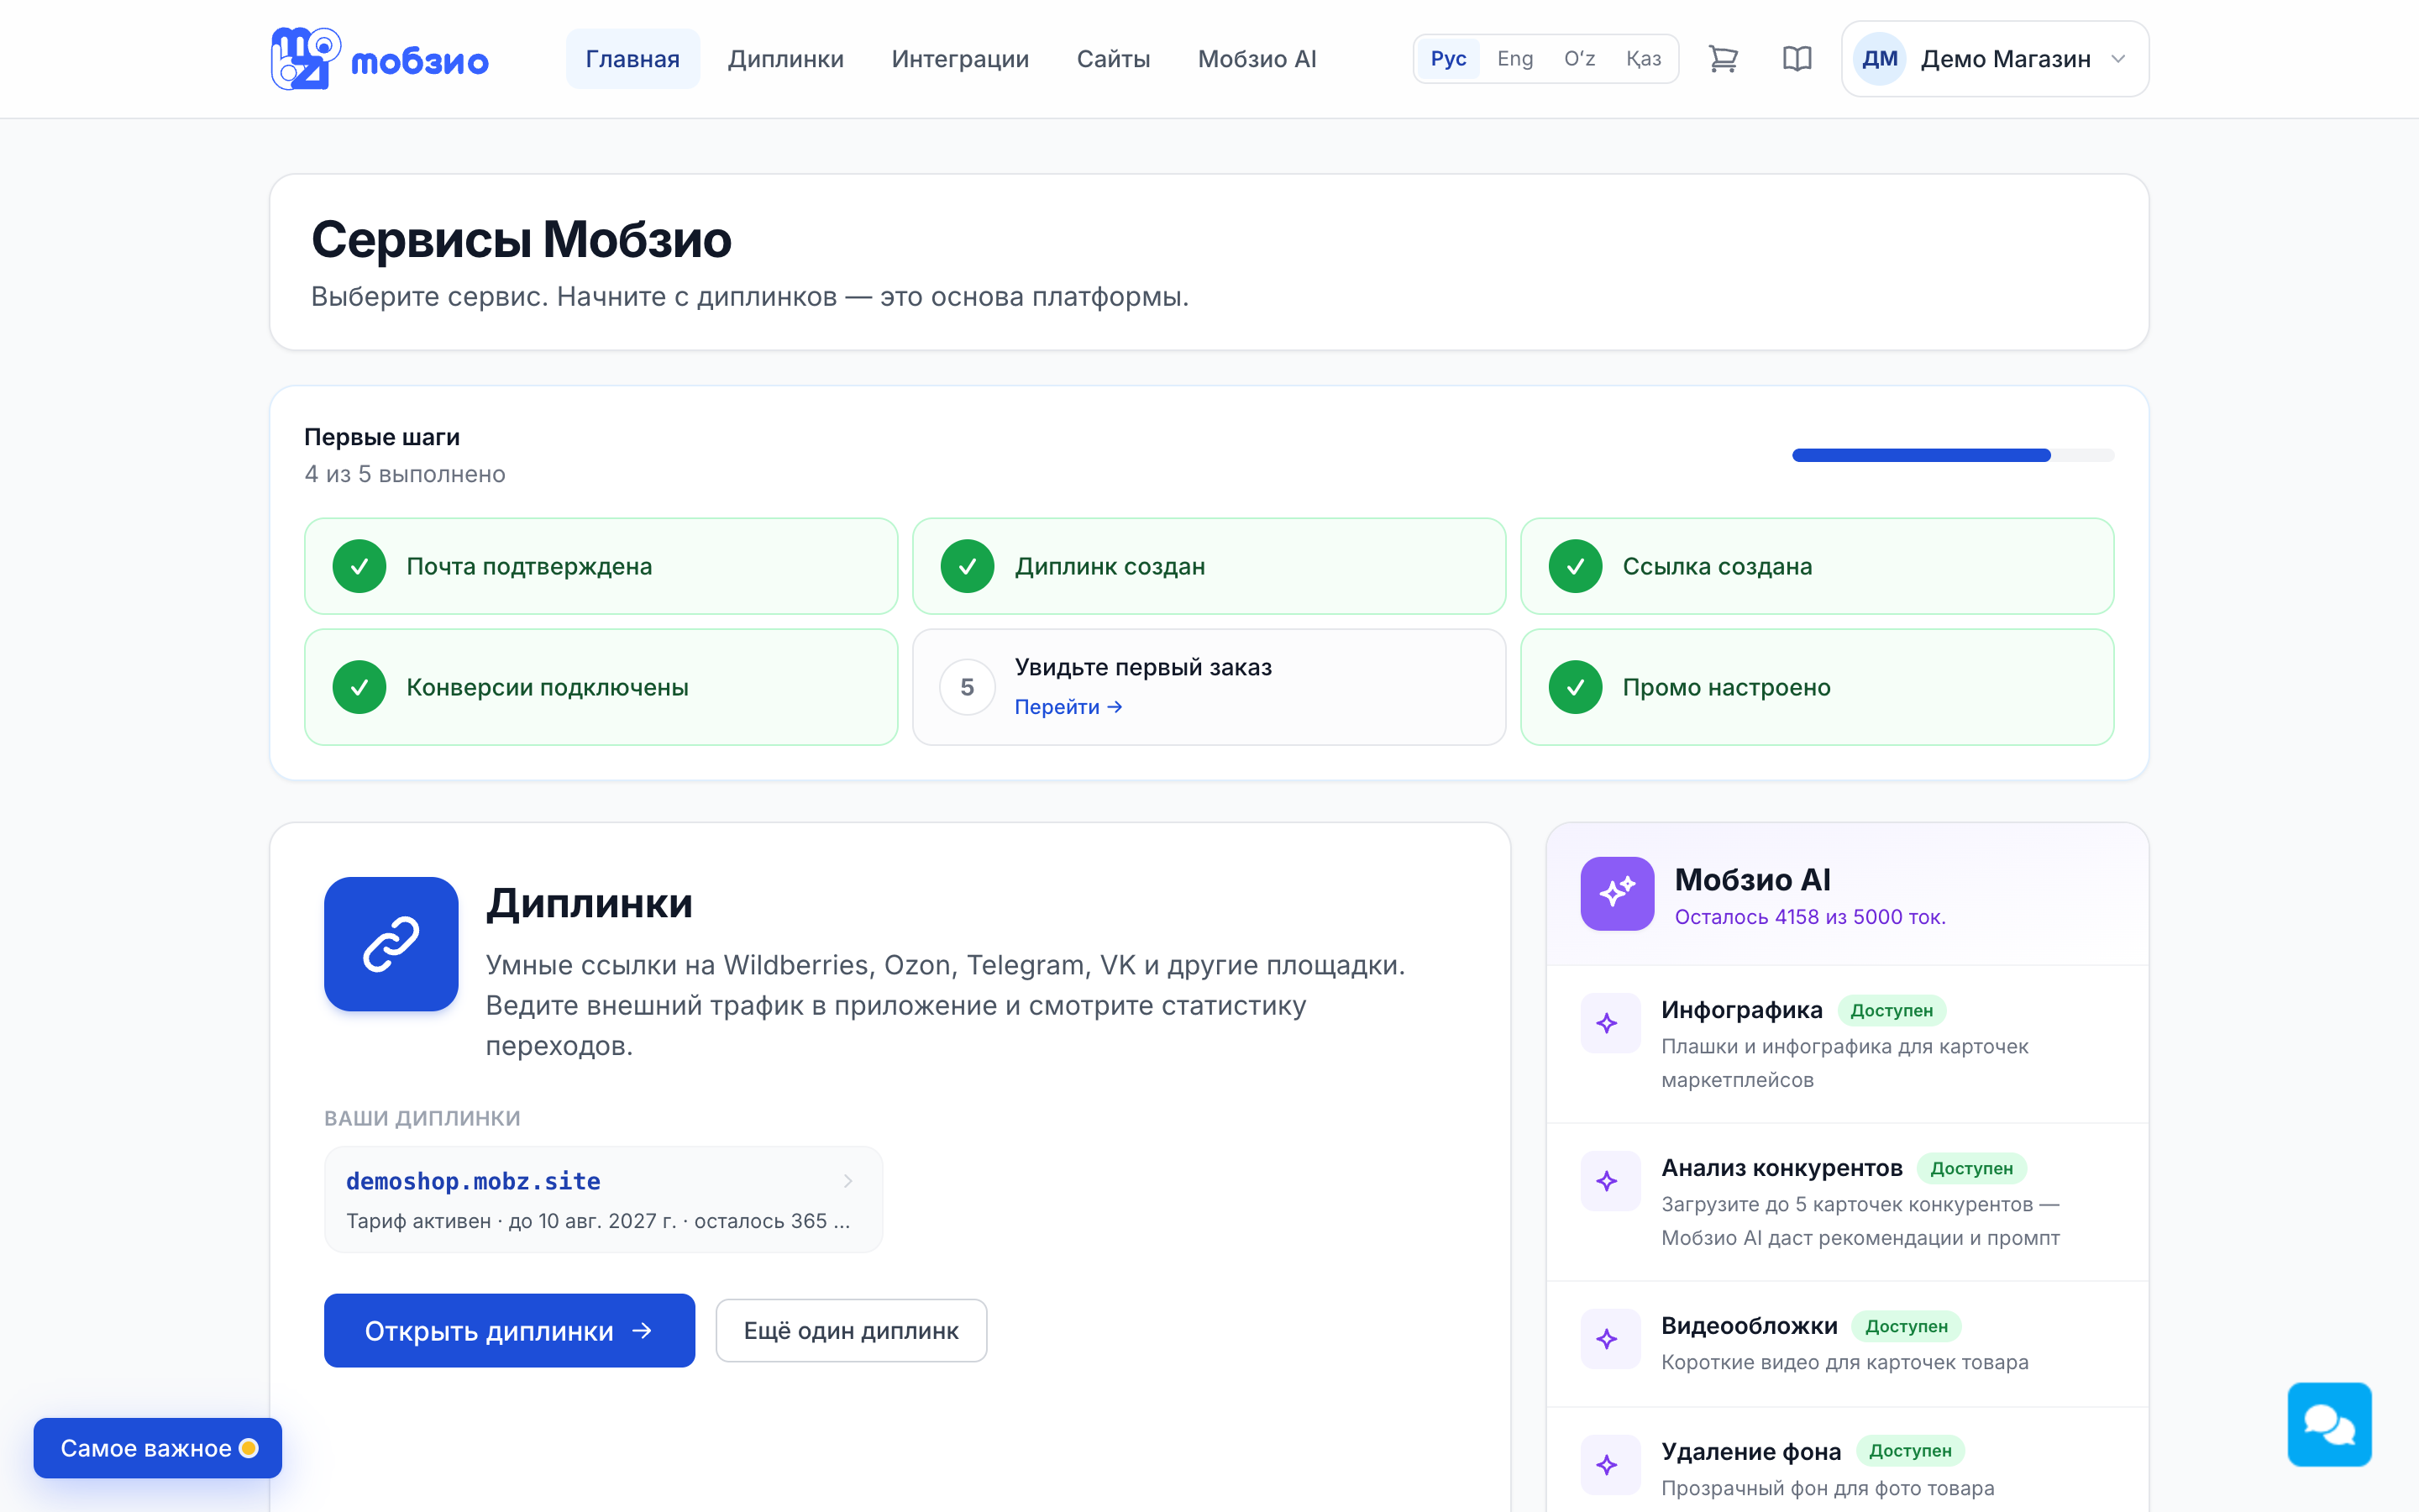Click the purple Мобзио AI sparkle icon

click(1618, 893)
